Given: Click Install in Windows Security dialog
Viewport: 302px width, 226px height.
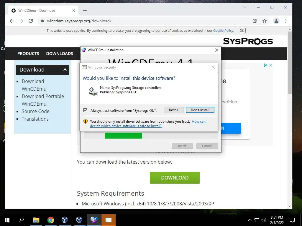Looking at the screenshot, I should coord(173,110).
